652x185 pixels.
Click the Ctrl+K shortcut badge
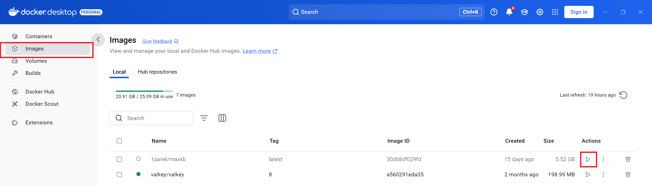[x=470, y=12]
